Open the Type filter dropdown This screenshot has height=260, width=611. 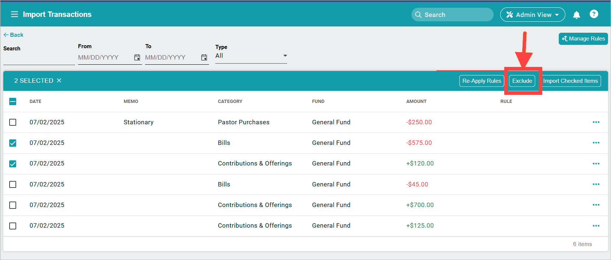point(251,56)
